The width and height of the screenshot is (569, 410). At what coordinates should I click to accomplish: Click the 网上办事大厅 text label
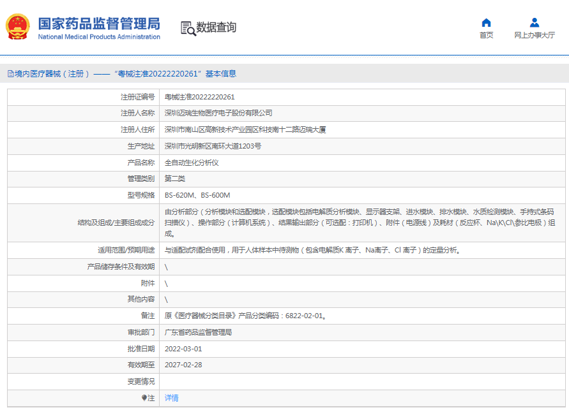(x=534, y=35)
